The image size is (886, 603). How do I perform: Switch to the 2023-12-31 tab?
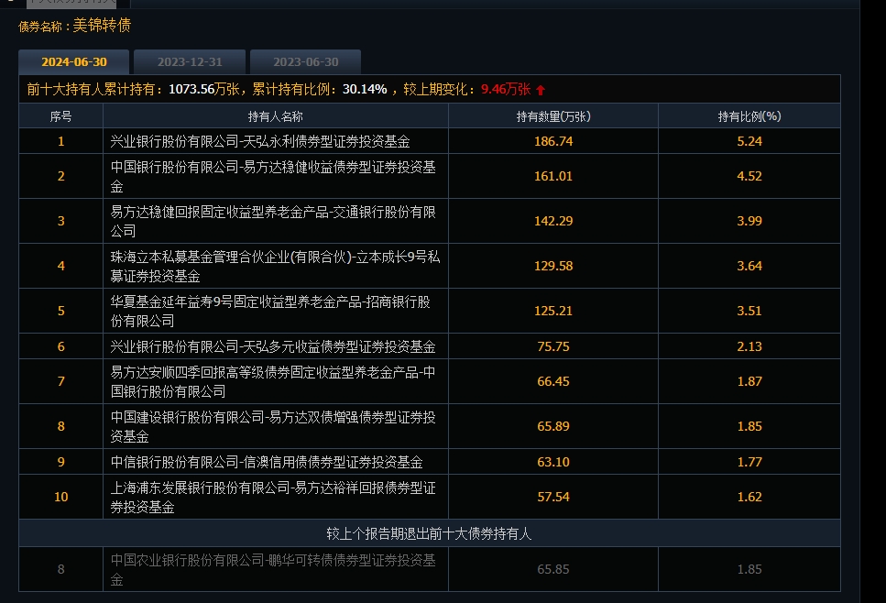click(190, 61)
